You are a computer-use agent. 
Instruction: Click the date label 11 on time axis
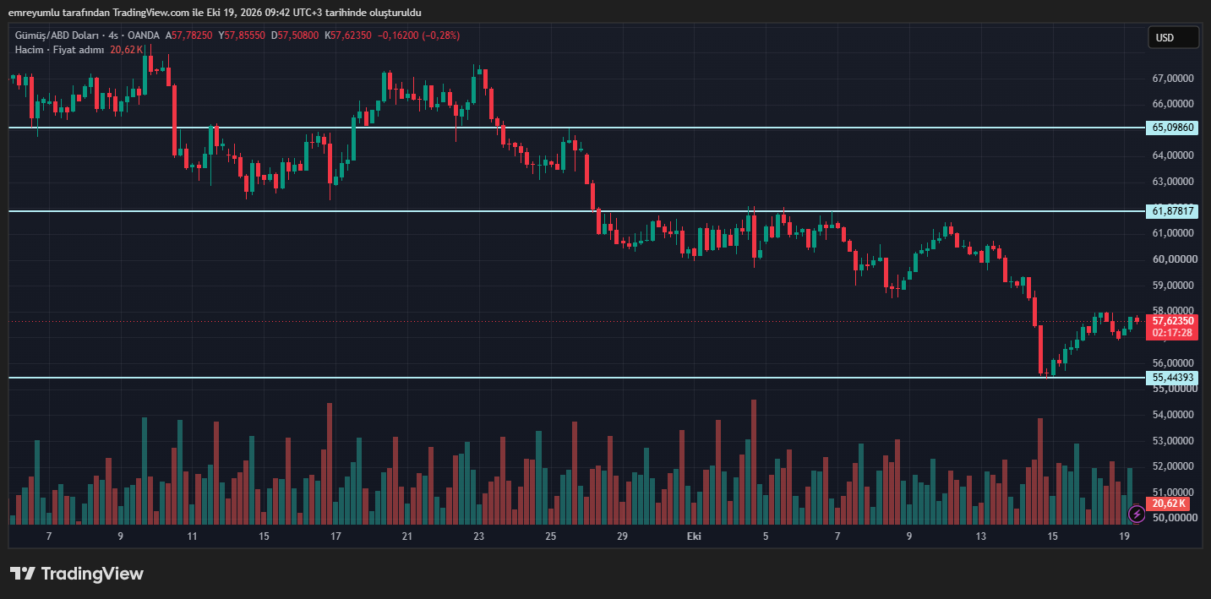[x=193, y=536]
